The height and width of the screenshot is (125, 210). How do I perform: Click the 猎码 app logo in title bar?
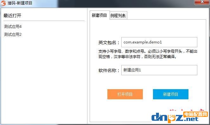coord(3,3)
